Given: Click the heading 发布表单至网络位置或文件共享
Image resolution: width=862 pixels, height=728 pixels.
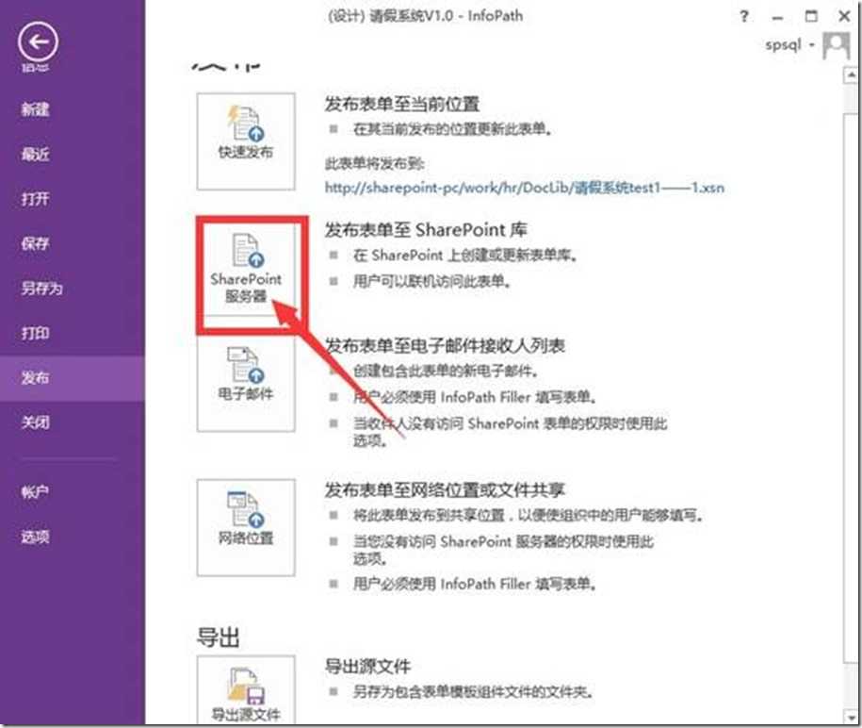Looking at the screenshot, I should [445, 489].
